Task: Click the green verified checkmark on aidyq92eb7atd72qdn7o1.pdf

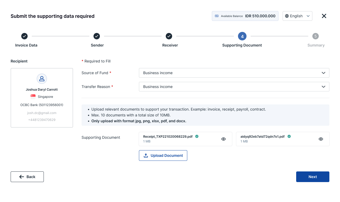Action: 289,136
